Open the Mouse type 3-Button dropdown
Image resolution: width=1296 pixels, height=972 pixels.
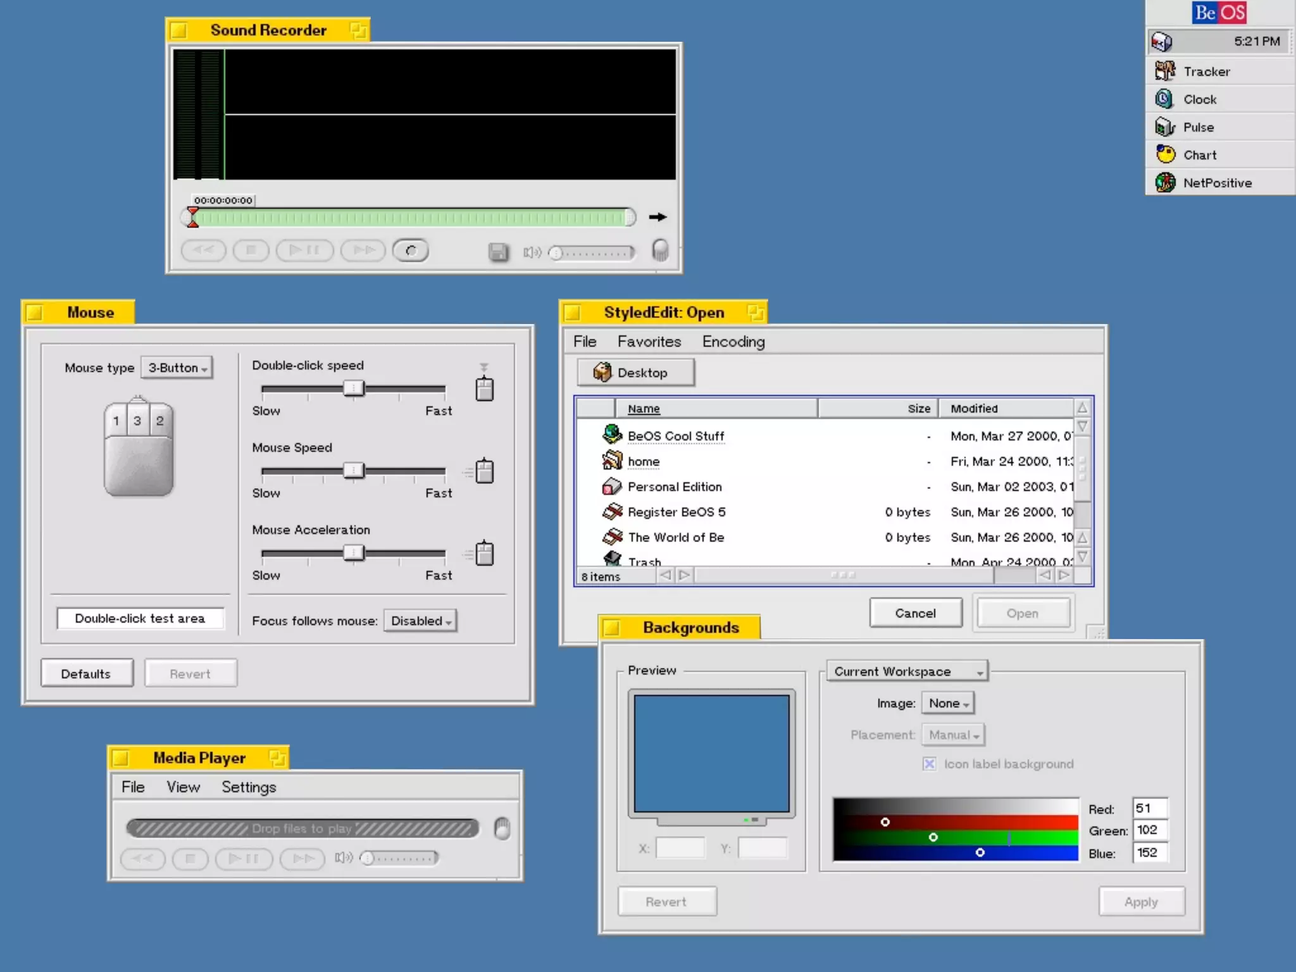177,368
